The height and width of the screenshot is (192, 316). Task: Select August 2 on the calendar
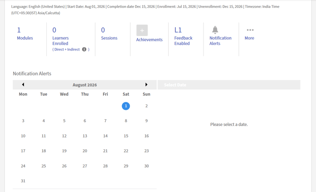(x=147, y=106)
